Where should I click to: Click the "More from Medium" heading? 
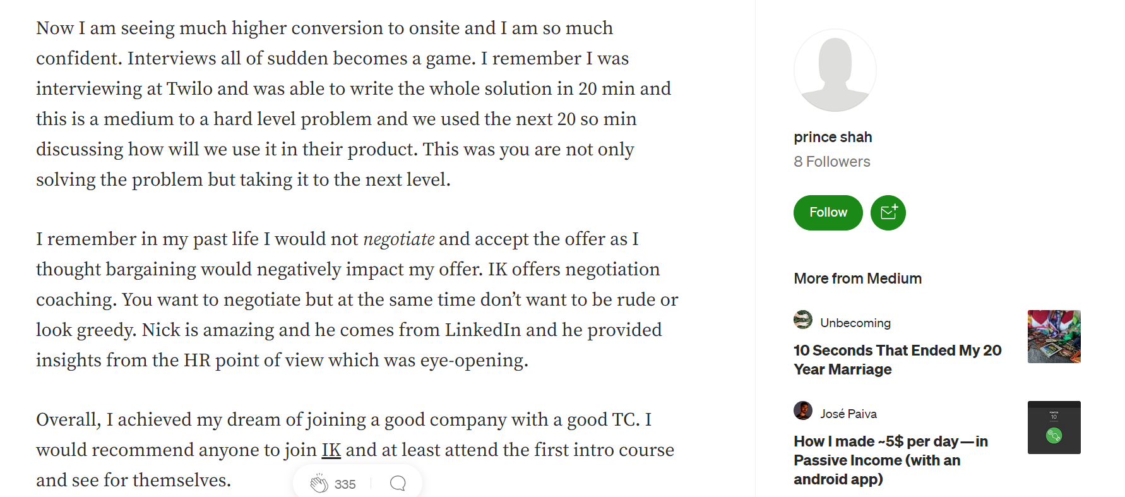(x=857, y=278)
